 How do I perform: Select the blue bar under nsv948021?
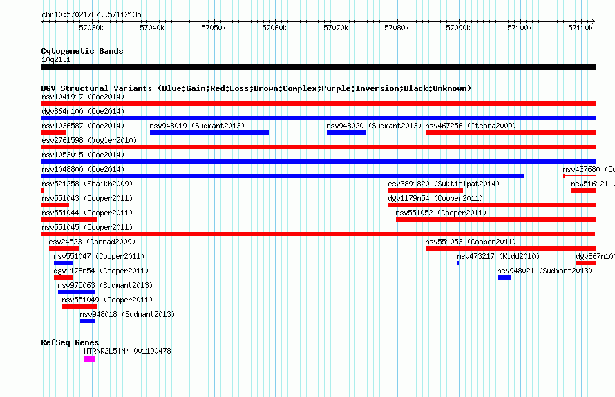pyautogui.click(x=504, y=278)
